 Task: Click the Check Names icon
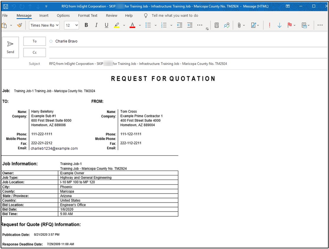[227, 25]
